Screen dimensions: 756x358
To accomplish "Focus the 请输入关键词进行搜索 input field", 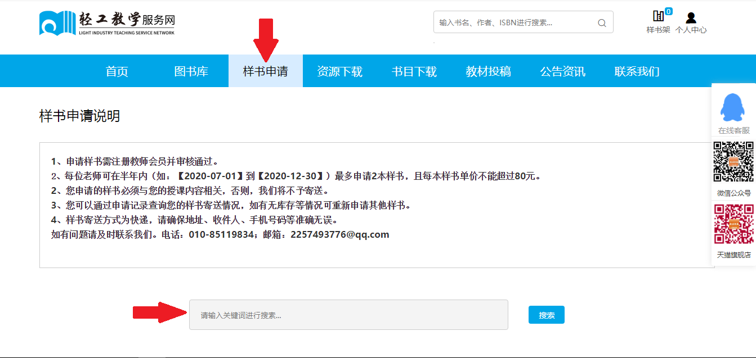I will (x=348, y=315).
